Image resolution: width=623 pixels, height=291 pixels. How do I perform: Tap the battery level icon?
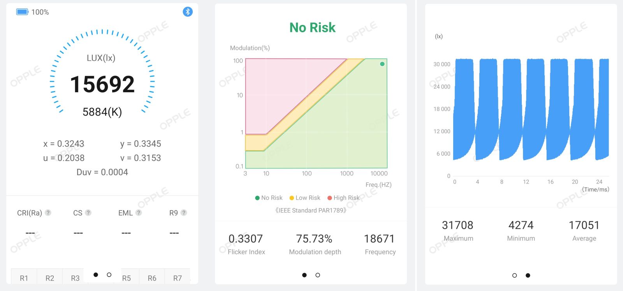click(x=22, y=12)
